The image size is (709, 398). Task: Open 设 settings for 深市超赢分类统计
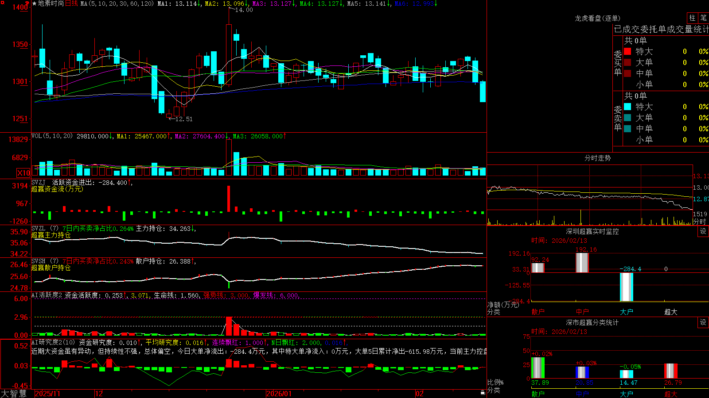pyautogui.click(x=703, y=322)
